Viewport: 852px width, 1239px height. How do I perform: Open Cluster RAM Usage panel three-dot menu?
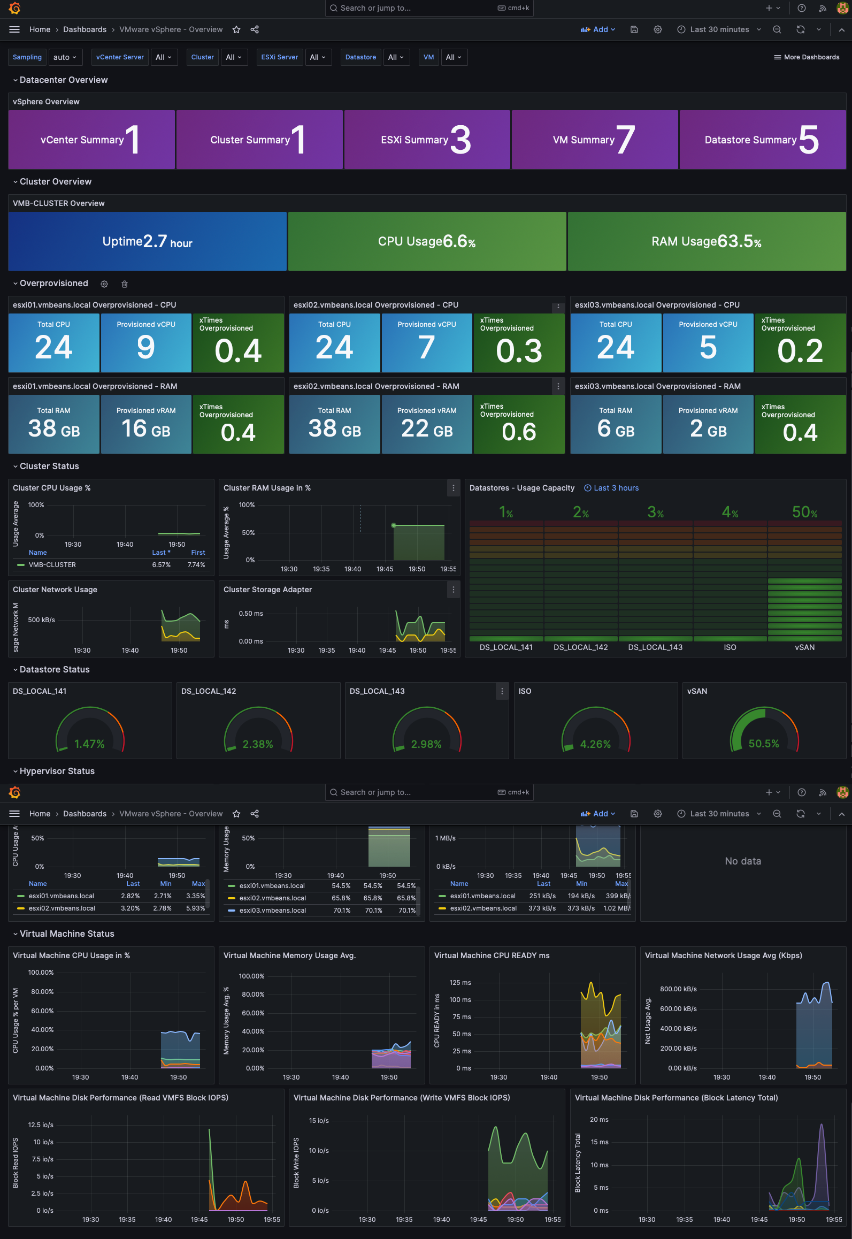(x=454, y=488)
